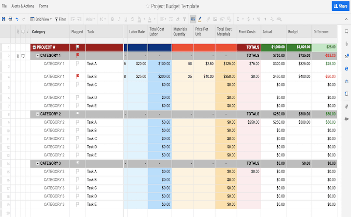Apply bold formatting from toolbar

pos(112,20)
